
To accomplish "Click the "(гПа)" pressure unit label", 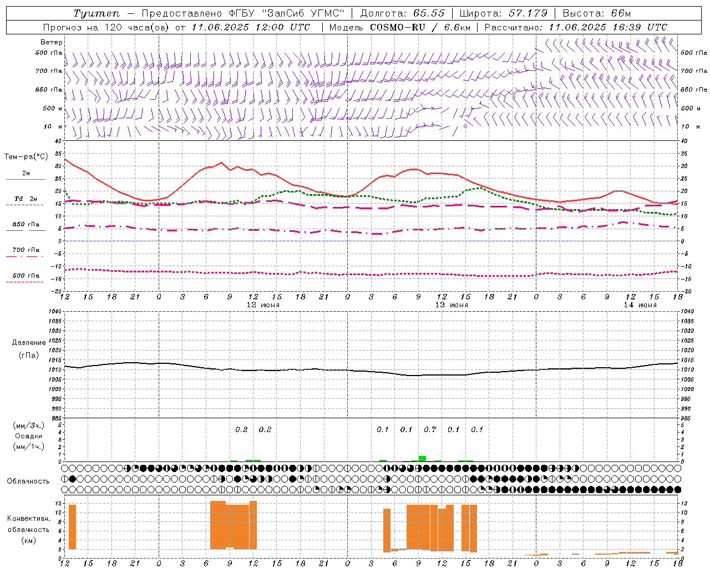I will tap(29, 355).
